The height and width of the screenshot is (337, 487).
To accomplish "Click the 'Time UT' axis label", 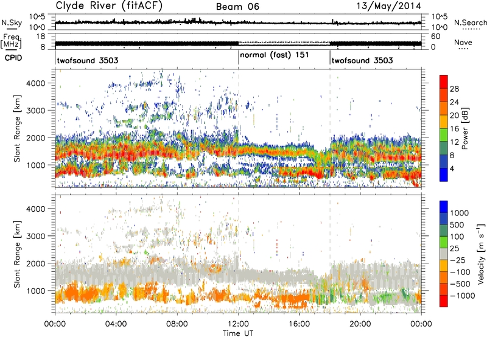I will point(238,333).
